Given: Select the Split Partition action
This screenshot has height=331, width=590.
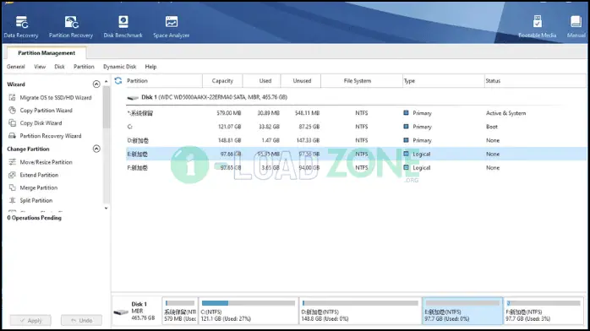Looking at the screenshot, I should pyautogui.click(x=36, y=201).
